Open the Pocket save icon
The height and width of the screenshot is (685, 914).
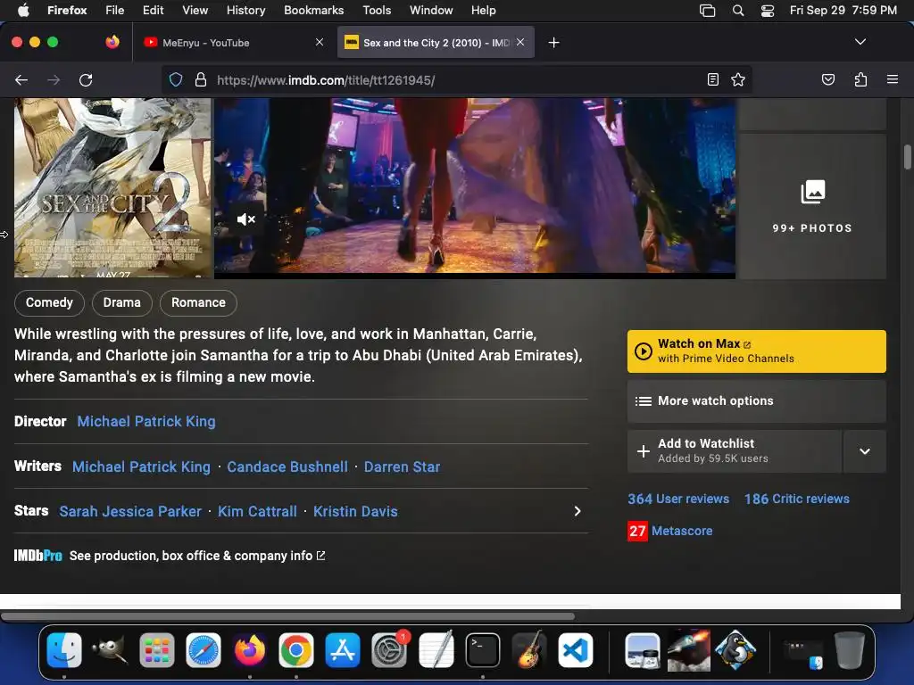(x=827, y=79)
